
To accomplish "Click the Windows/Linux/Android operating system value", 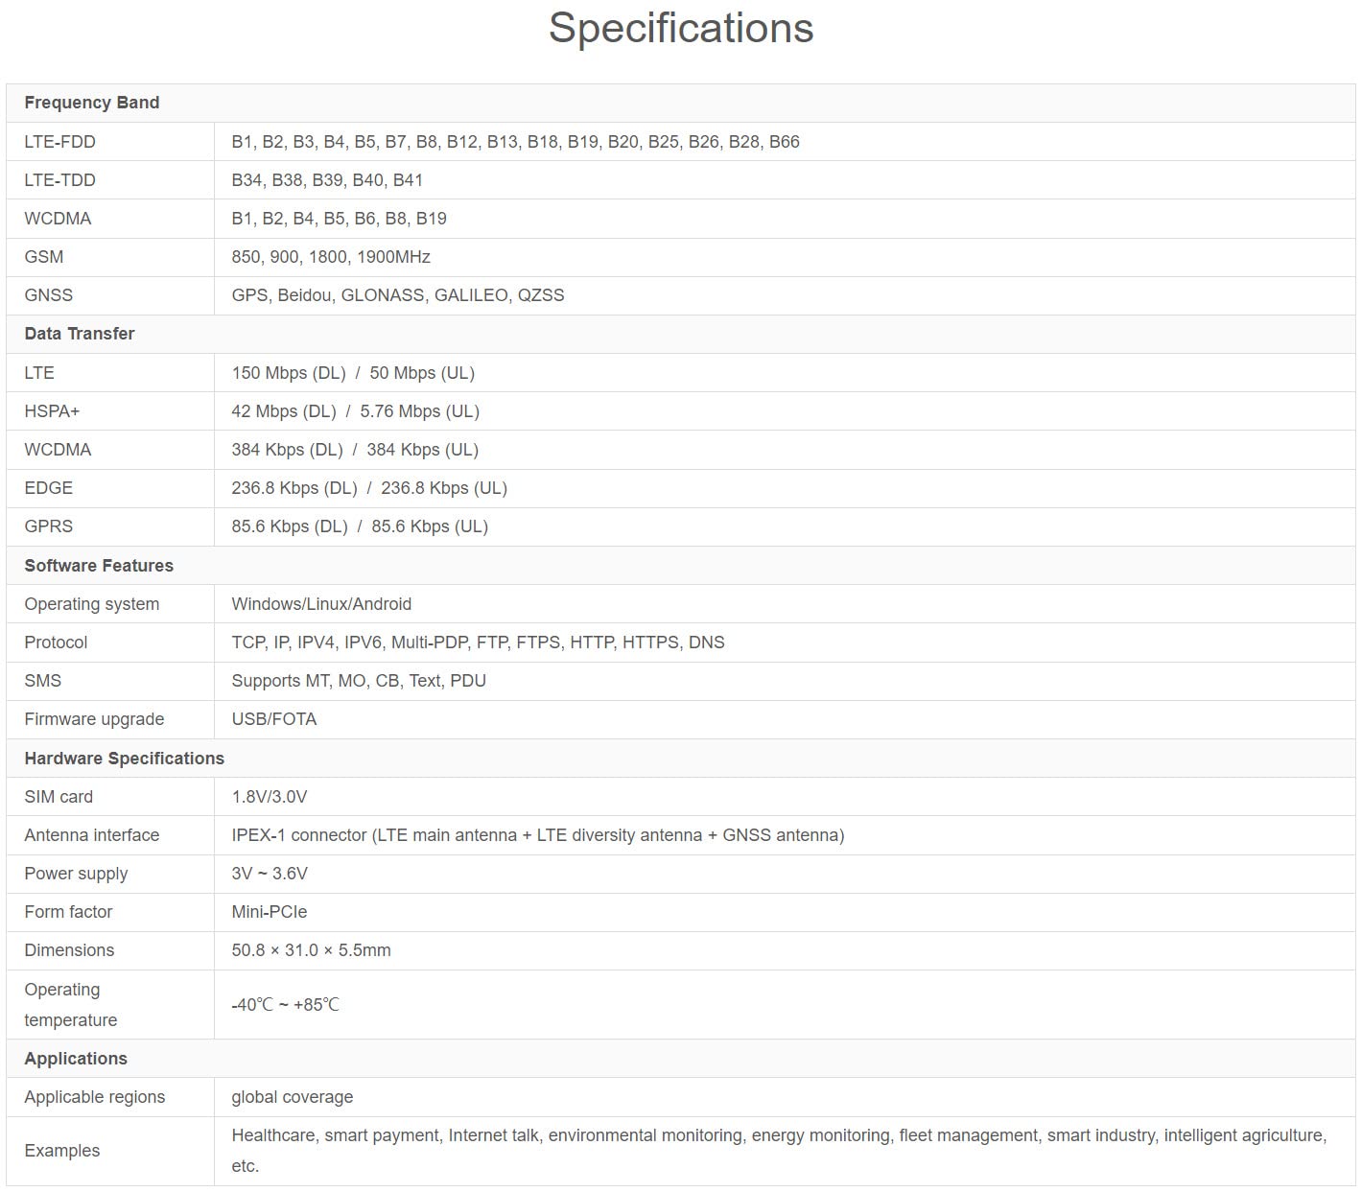I will pos(321,604).
